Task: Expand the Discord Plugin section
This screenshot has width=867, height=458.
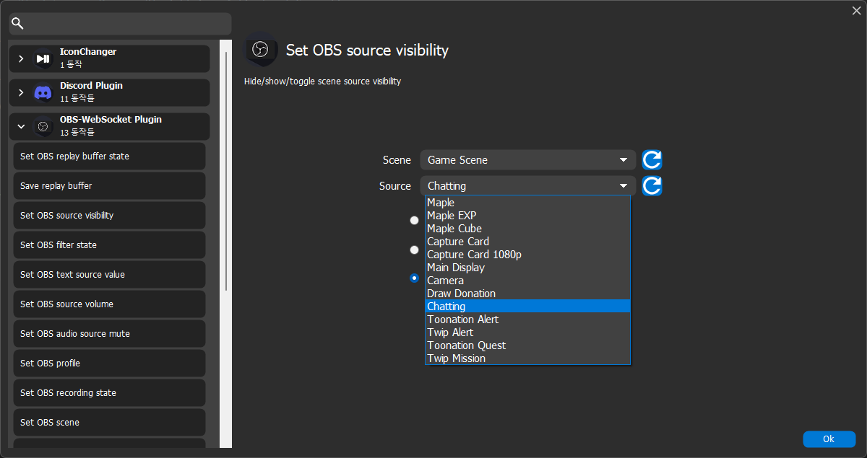Action: coord(20,92)
